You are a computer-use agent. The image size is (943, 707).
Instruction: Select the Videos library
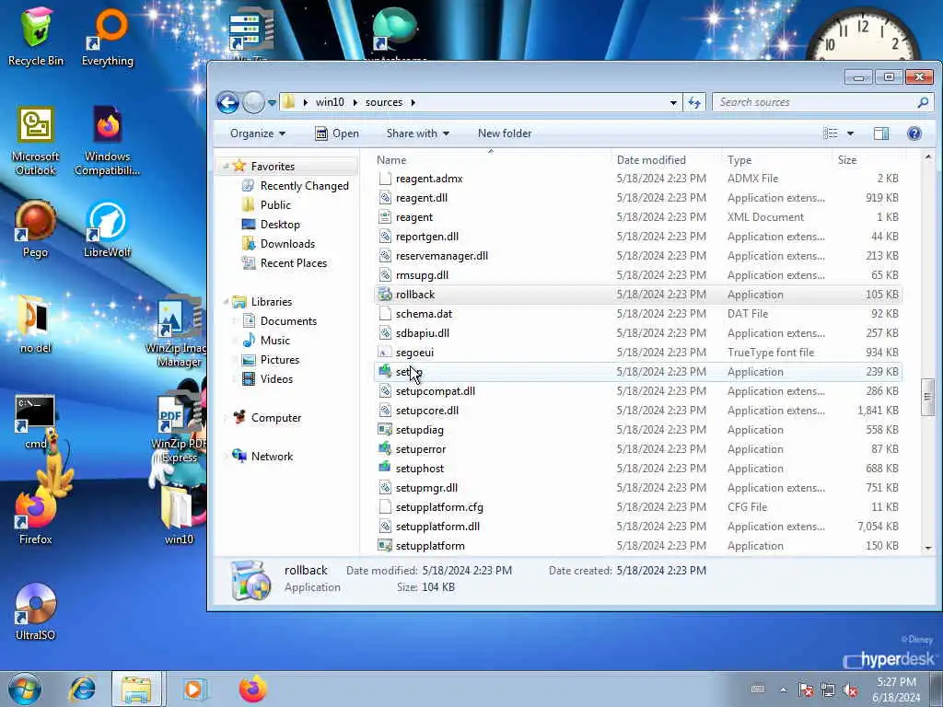(x=268, y=378)
